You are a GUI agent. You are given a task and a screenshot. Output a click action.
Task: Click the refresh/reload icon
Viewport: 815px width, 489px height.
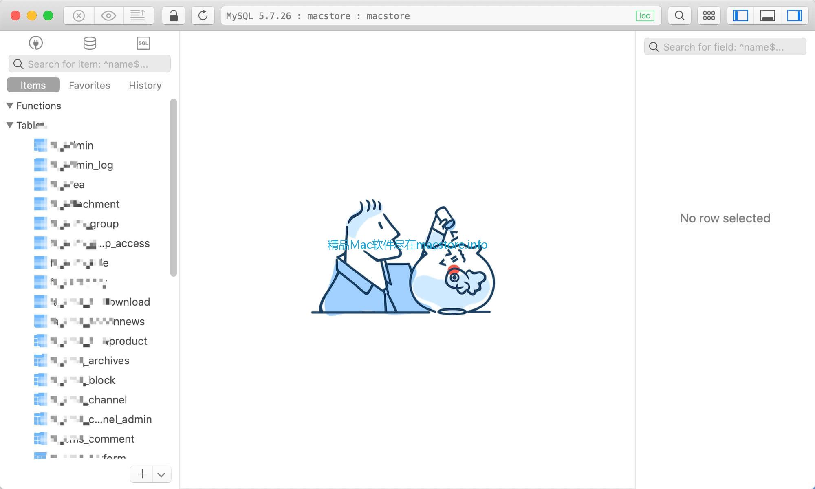(203, 16)
